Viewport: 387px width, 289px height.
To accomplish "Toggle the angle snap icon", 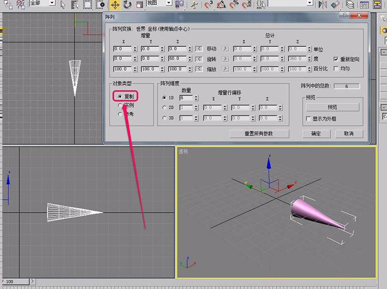I will click(221, 5).
